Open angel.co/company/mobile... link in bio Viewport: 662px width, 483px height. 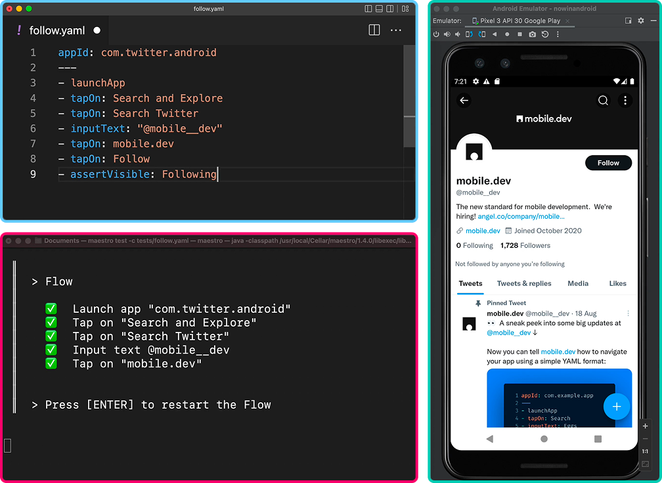pos(521,216)
